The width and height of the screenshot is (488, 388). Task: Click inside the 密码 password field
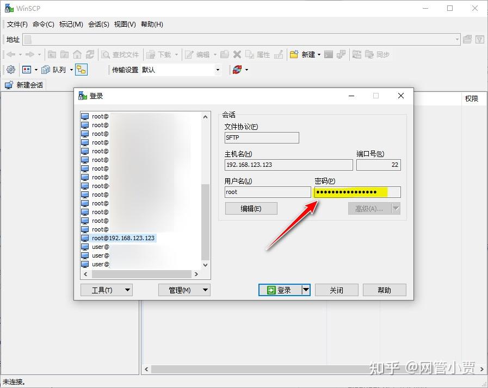[x=356, y=192]
